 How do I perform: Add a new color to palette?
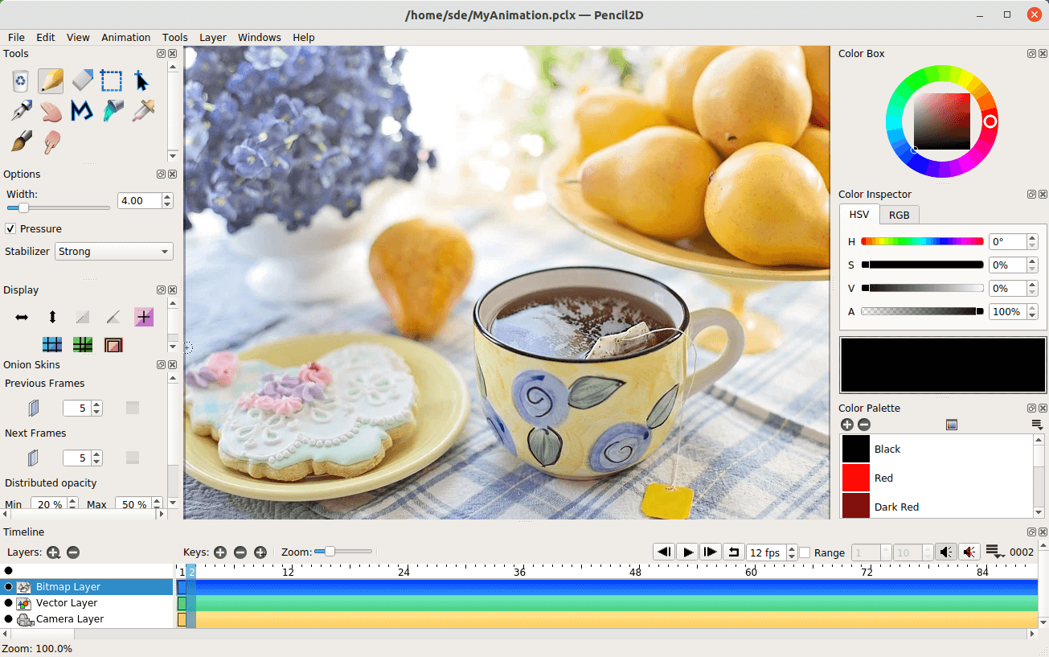click(x=847, y=425)
